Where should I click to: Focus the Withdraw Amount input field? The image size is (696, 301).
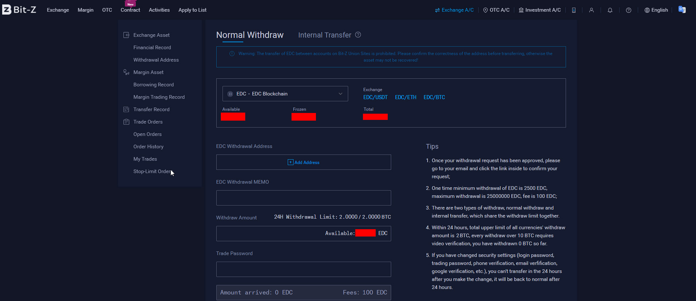(304, 234)
